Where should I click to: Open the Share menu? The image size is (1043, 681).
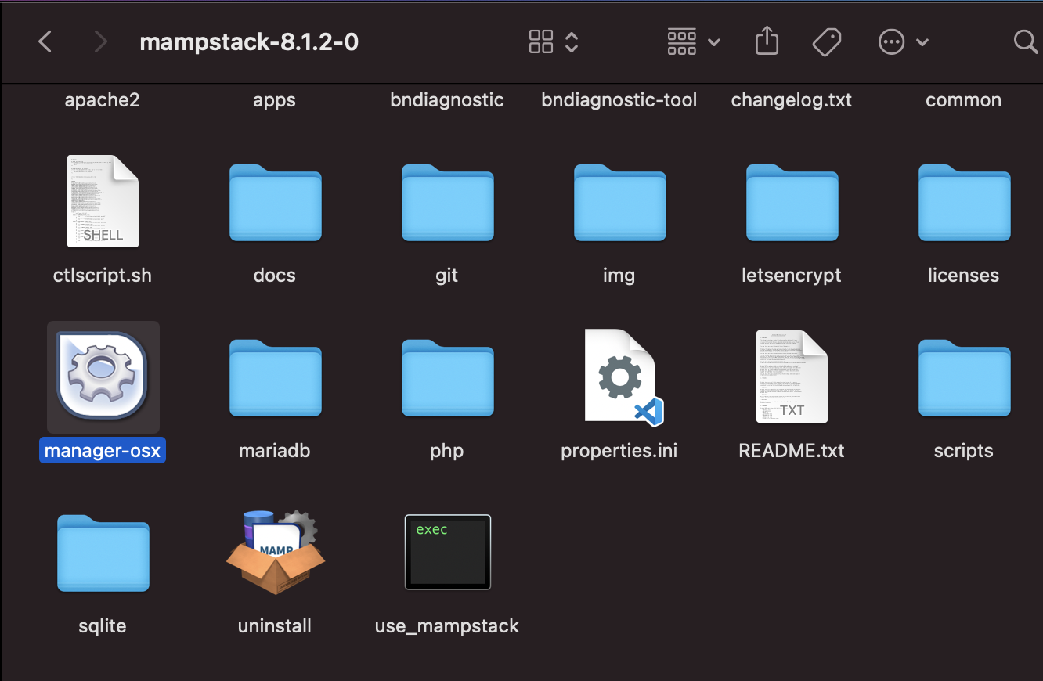point(767,41)
